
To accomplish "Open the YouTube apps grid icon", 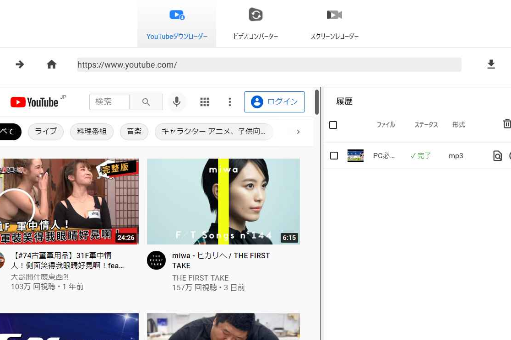I will 205,102.
